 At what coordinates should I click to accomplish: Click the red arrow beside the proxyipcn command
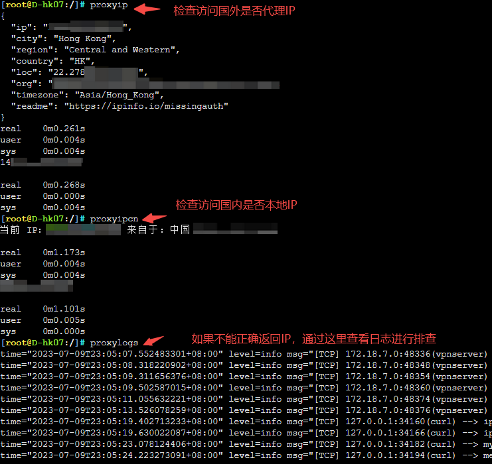point(155,218)
